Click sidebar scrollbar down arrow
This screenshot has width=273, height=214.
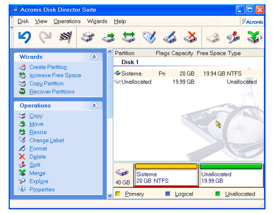110,196
